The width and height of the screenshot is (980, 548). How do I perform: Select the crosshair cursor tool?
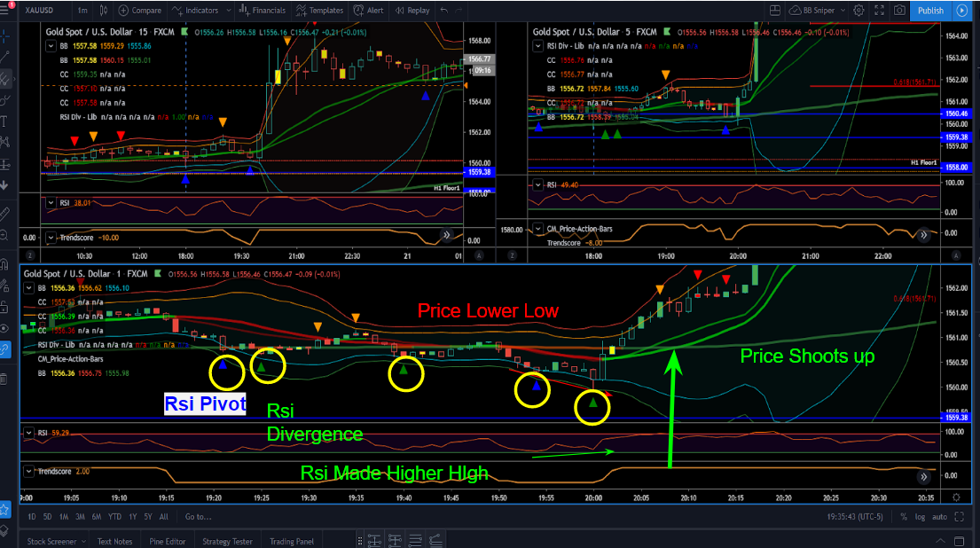click(x=4, y=36)
